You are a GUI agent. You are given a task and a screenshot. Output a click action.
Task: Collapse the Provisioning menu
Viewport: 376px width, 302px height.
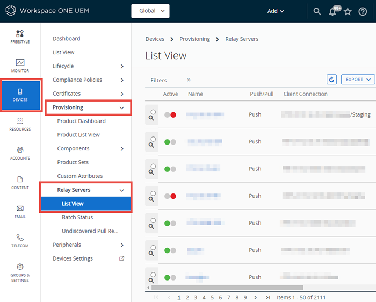coord(122,107)
